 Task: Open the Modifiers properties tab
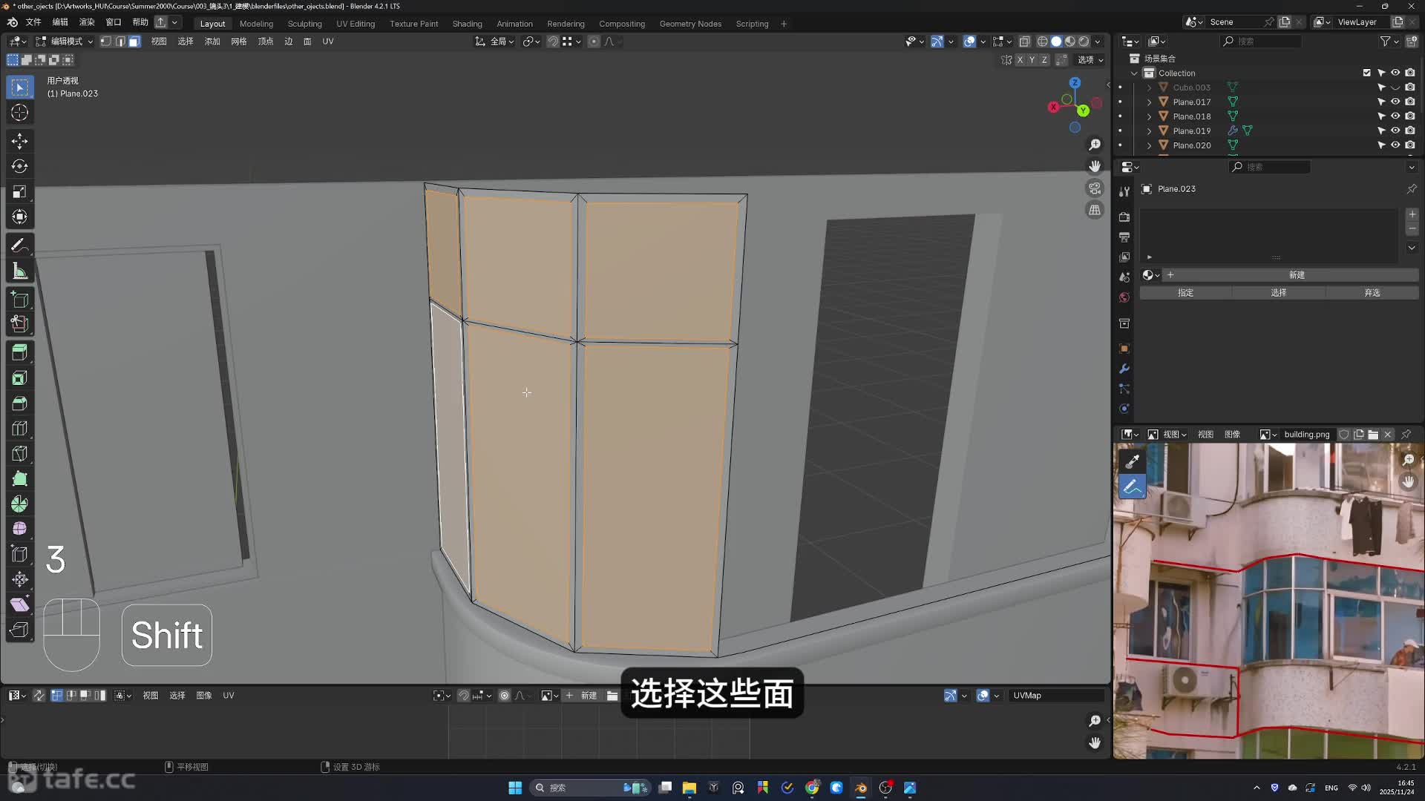point(1124,369)
